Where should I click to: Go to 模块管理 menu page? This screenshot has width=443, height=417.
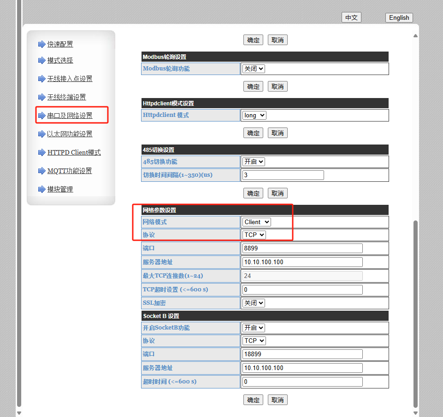(x=60, y=189)
